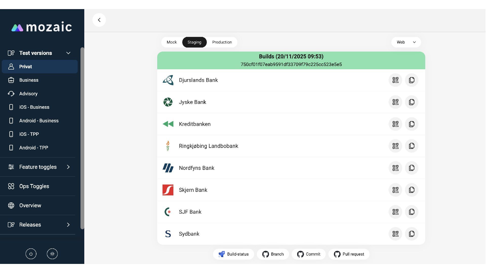
Task: Expand the Feature toggles section
Action: click(x=68, y=167)
